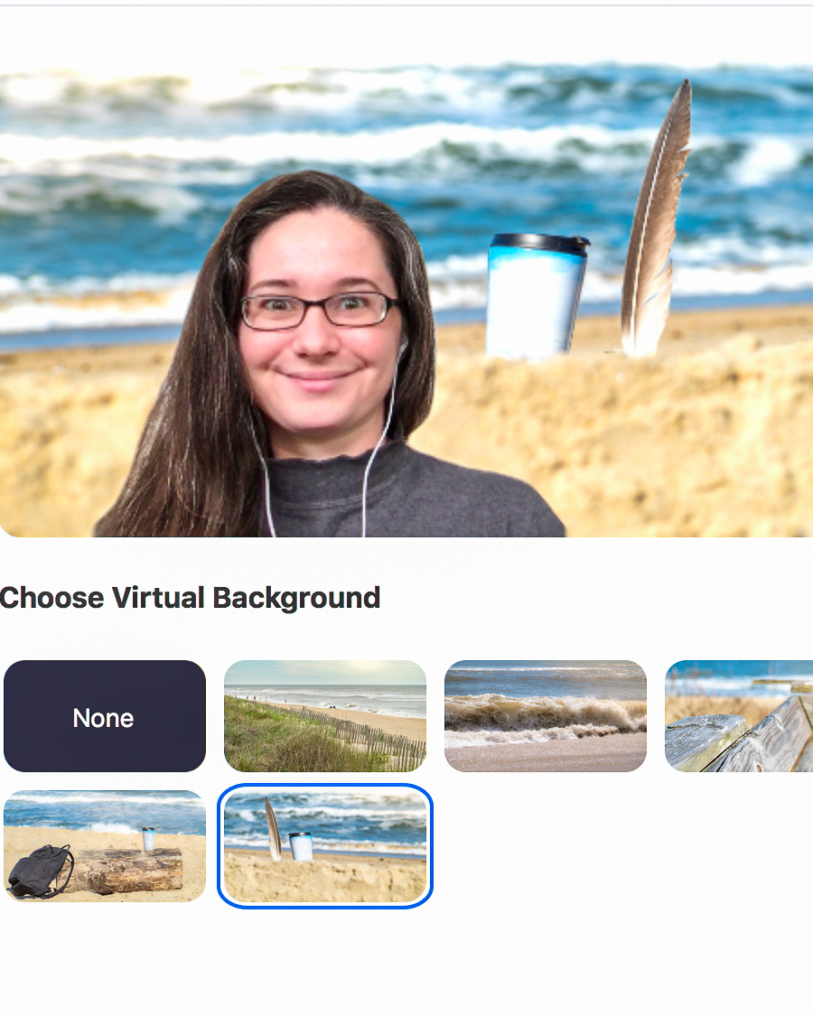Click the cup inside the highlighted thumbnail
813x1016 pixels.
[x=300, y=846]
